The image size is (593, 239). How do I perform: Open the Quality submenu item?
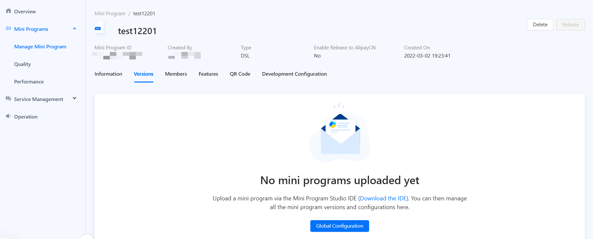[x=22, y=64]
